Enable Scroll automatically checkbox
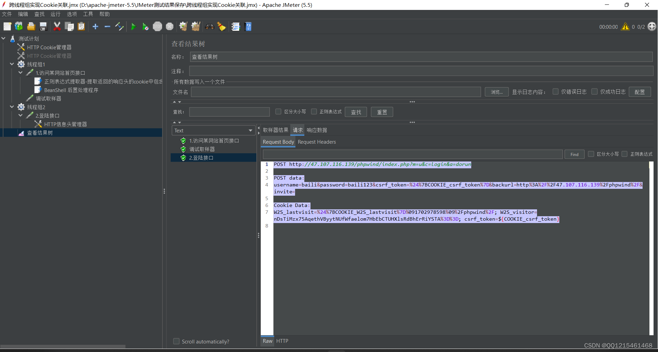This screenshot has width=658, height=352. point(176,341)
